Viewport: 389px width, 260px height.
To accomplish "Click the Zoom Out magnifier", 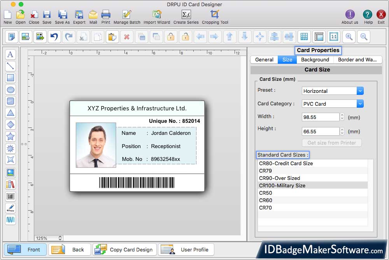I will tap(364, 37).
